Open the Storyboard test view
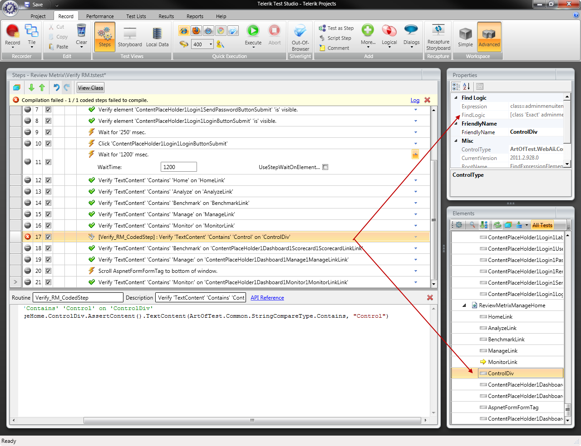Viewport: 581px width, 446px height. tap(130, 36)
